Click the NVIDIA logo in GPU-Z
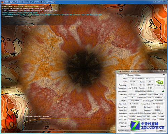 (160, 83)
